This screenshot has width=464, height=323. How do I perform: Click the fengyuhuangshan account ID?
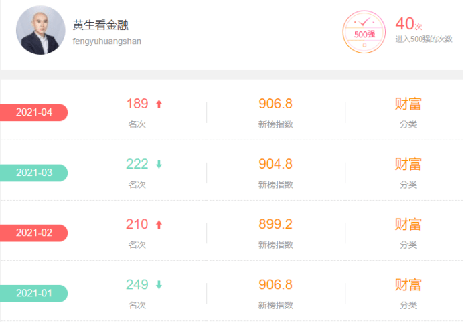pos(107,41)
